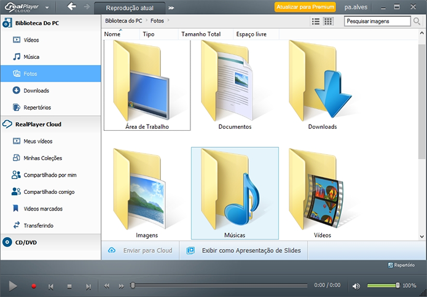The image size is (427, 297).
Task: Select the Músicas folder
Action: (235, 193)
